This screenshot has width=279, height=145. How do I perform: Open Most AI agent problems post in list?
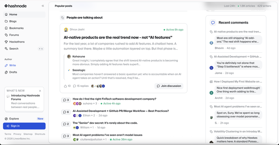pos(107,135)
